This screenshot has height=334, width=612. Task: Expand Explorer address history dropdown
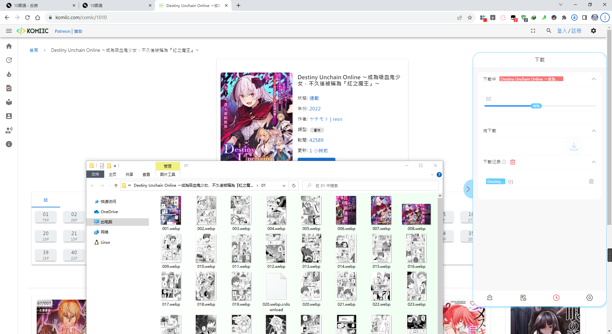284,185
